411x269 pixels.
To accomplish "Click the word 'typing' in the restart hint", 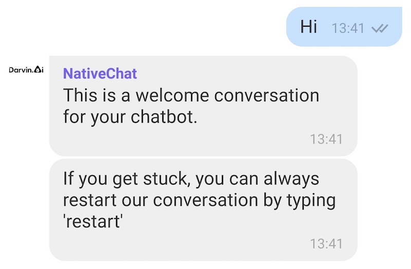I will pos(311,201).
